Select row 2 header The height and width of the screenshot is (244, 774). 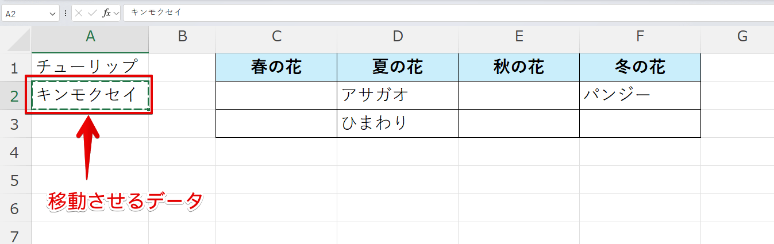tap(16, 96)
